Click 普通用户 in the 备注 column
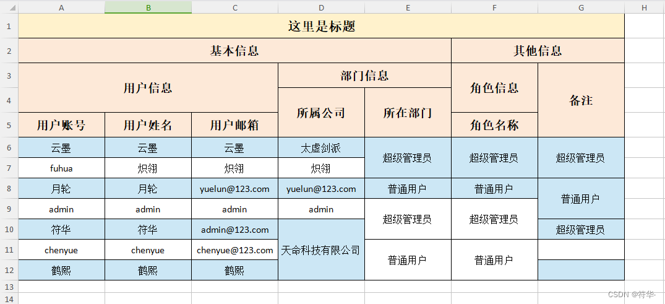Screen dimensions: 665x304 tap(581, 198)
